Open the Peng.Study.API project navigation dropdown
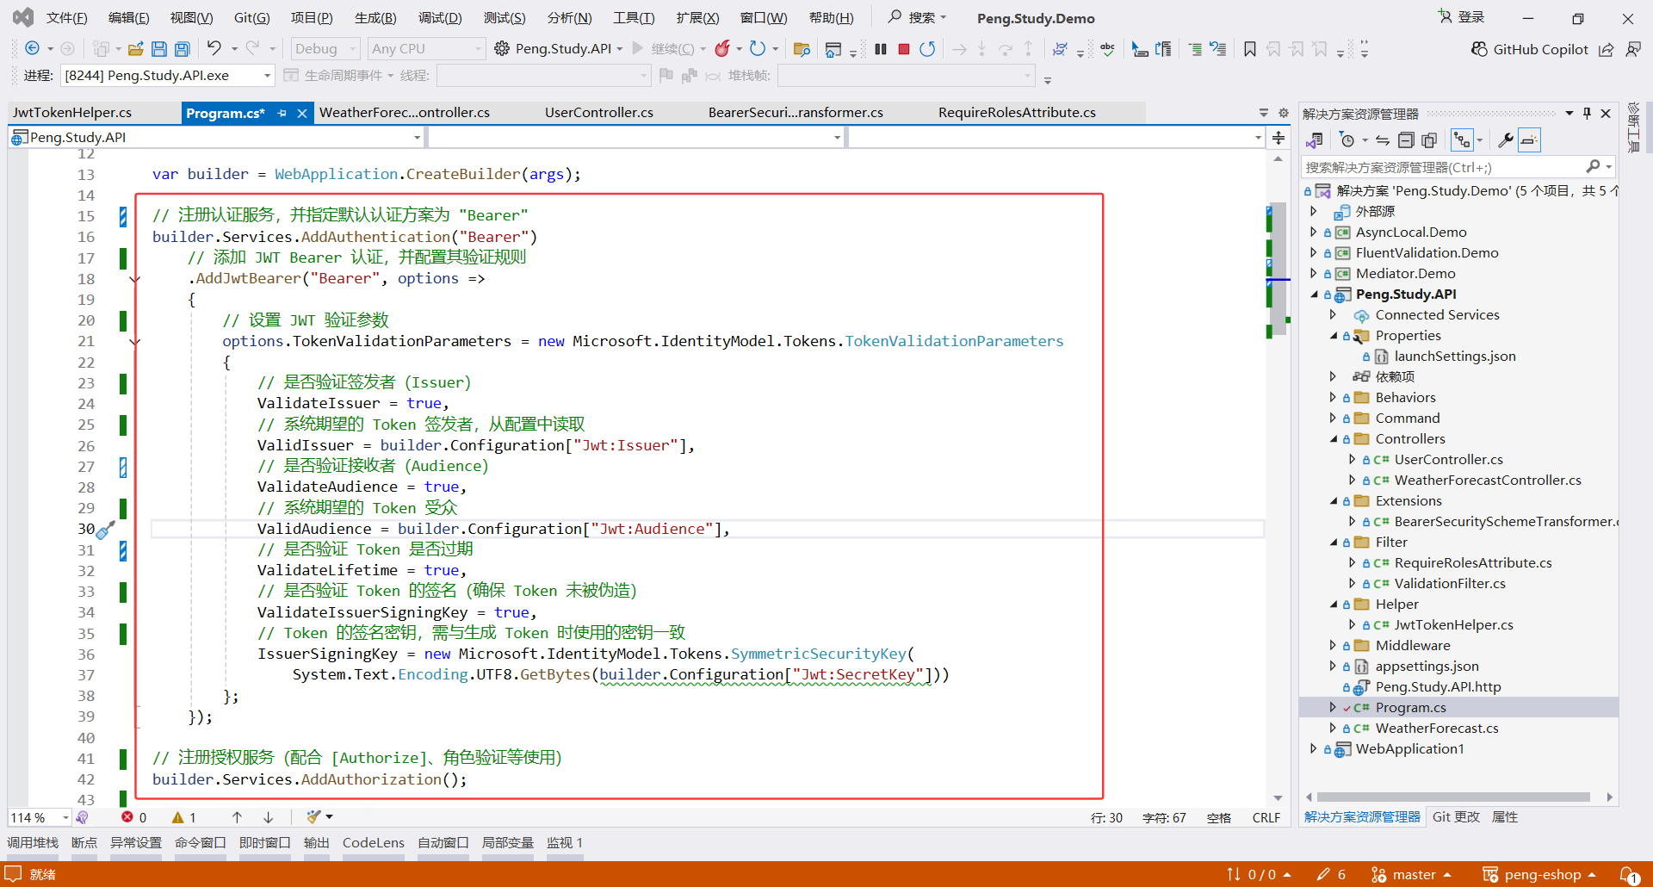This screenshot has height=887, width=1653. click(216, 138)
